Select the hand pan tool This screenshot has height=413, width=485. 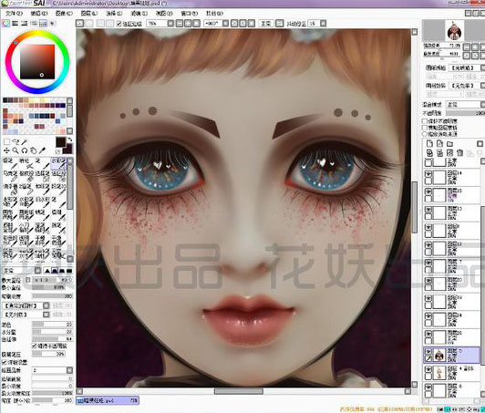[33, 150]
